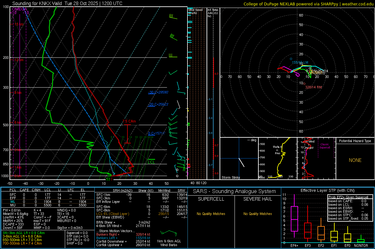This screenshot has height=249, width=375.
Task: Click the 1km & 6km AGL Wind Barbs label
Action: tap(169, 243)
